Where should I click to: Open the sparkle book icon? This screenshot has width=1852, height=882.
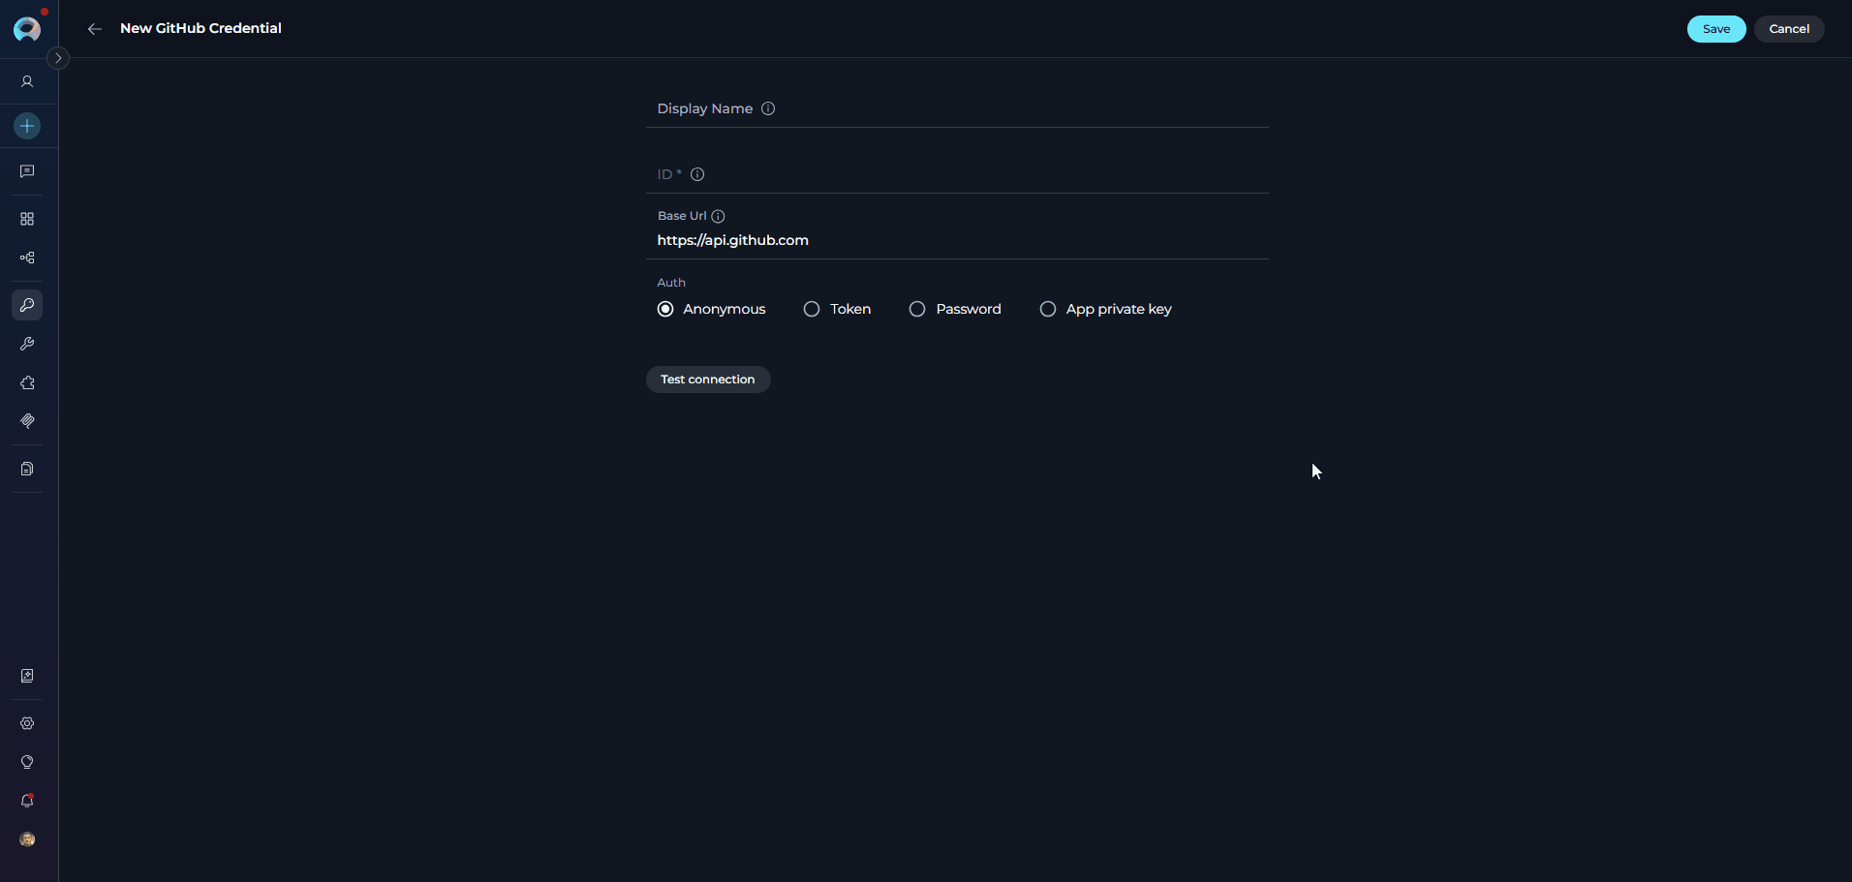pos(27,676)
